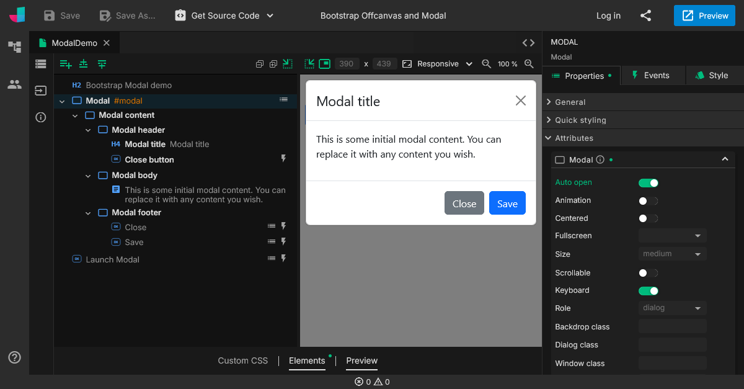Click the Log in link
Image resolution: width=744 pixels, height=389 pixels.
[x=608, y=16]
